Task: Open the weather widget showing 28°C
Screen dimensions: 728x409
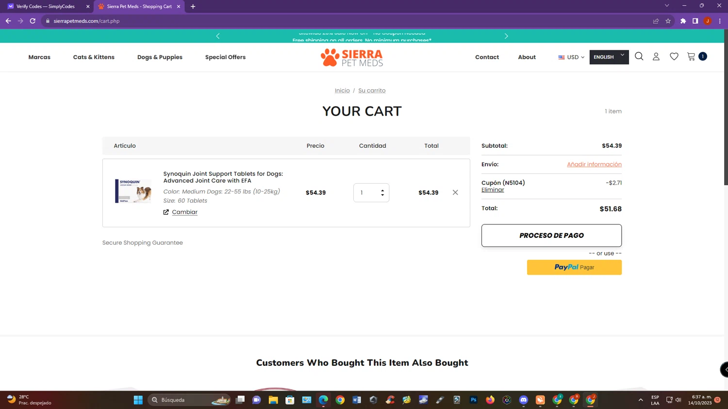Action: coord(29,400)
